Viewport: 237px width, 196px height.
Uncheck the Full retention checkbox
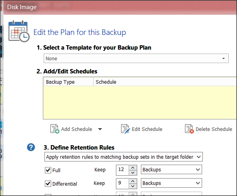pyautogui.click(x=48, y=170)
